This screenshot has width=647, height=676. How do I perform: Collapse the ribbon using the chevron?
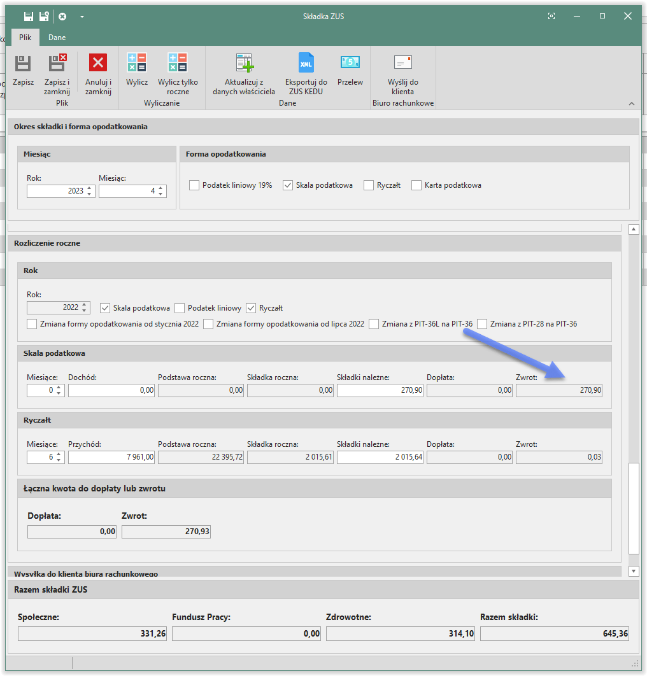coord(632,103)
